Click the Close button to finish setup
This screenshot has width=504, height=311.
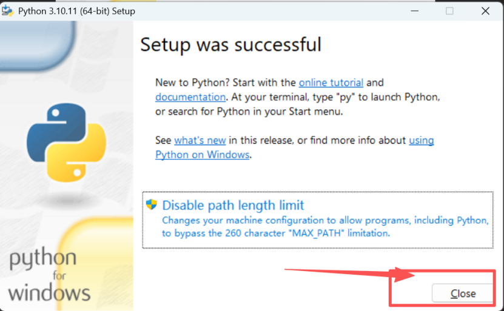(463, 293)
